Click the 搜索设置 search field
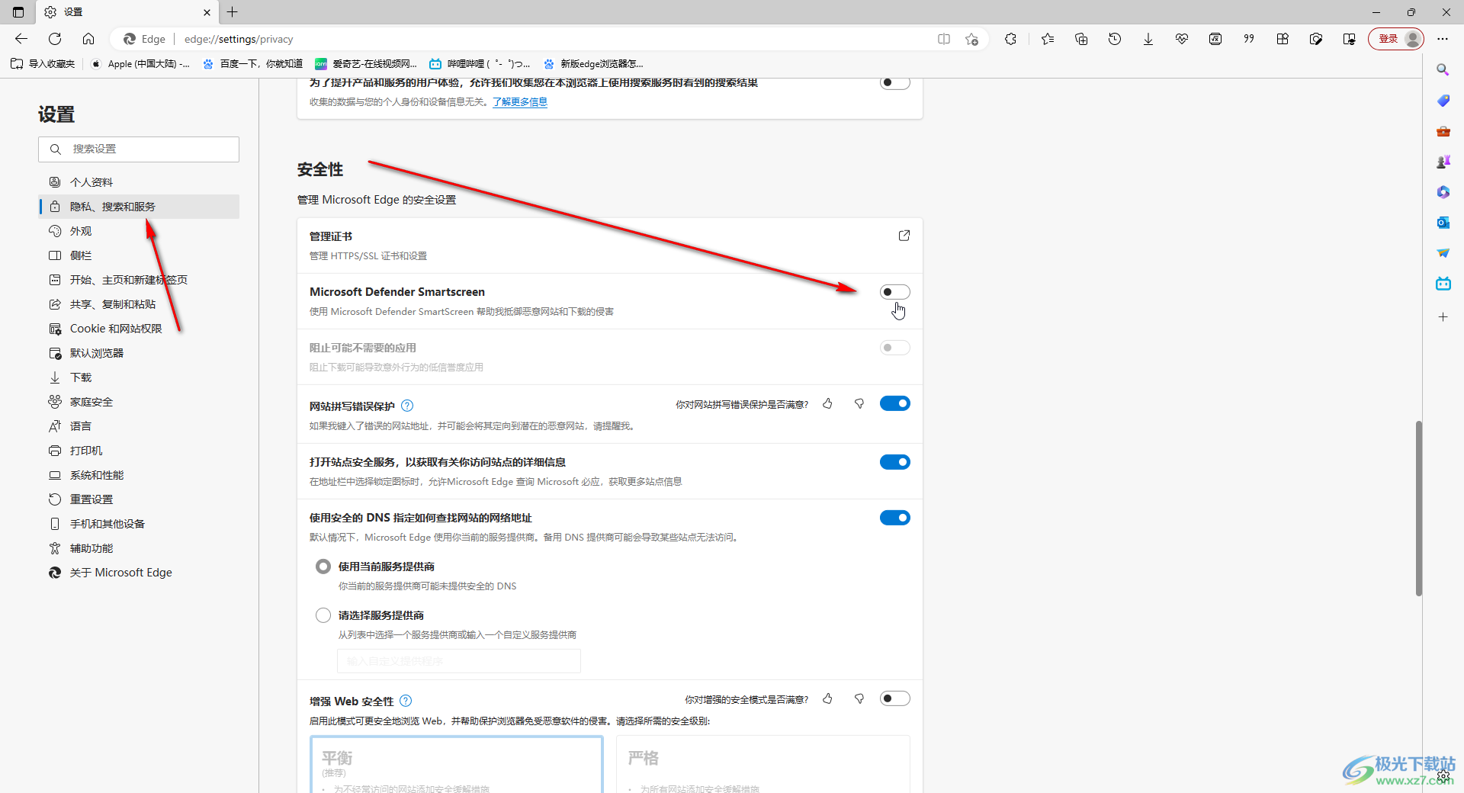The image size is (1464, 793). (139, 149)
